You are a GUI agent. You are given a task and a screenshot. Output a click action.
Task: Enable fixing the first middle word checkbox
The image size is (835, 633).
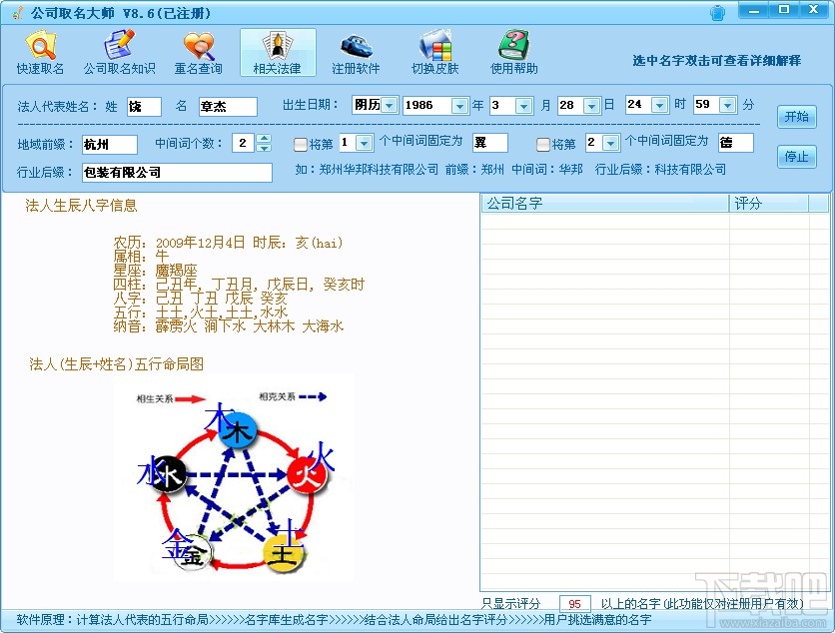tap(301, 145)
